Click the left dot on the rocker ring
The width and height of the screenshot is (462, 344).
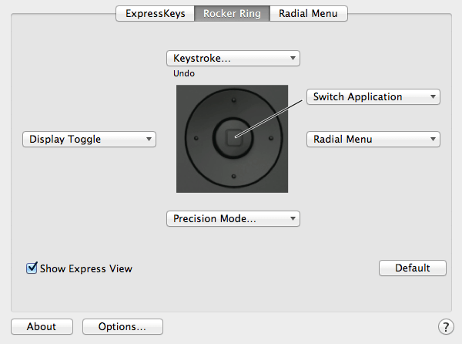pyautogui.click(x=196, y=138)
